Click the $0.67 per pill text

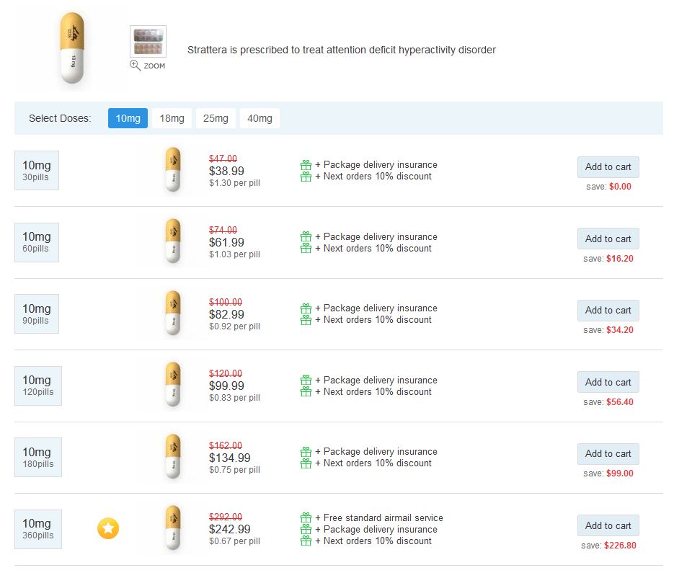234,541
